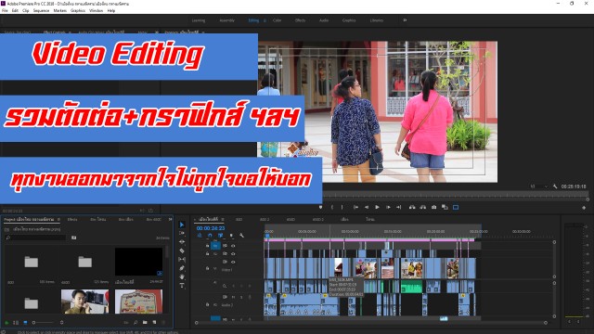Add a marker in the timeline header

(x=231, y=236)
